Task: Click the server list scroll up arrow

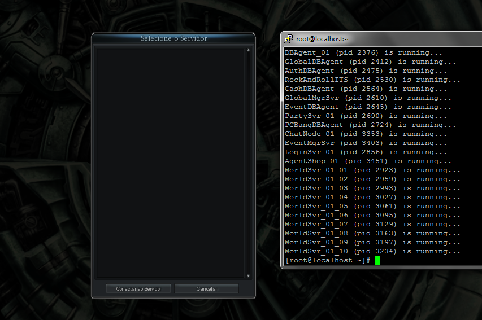Action: click(x=248, y=50)
